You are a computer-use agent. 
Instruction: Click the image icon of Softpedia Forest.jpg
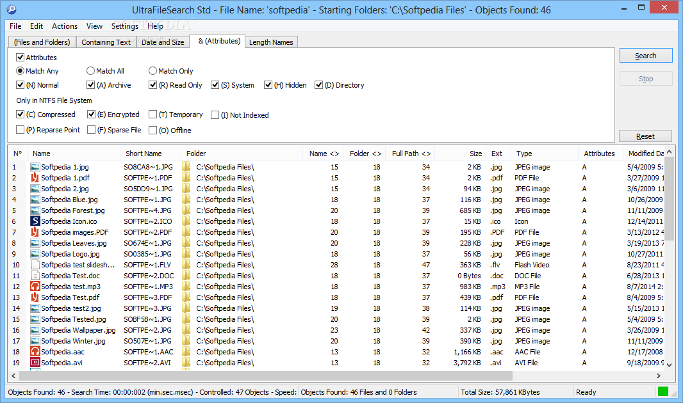pyautogui.click(x=35, y=210)
